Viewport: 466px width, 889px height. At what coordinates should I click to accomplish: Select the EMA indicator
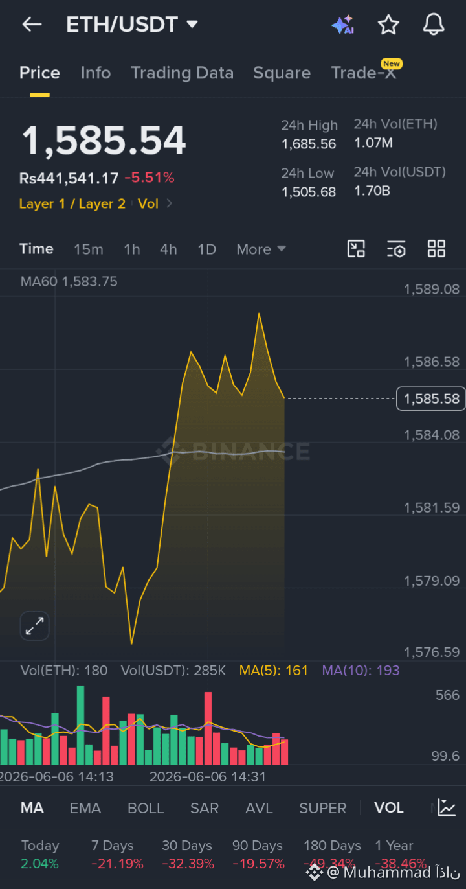point(85,808)
